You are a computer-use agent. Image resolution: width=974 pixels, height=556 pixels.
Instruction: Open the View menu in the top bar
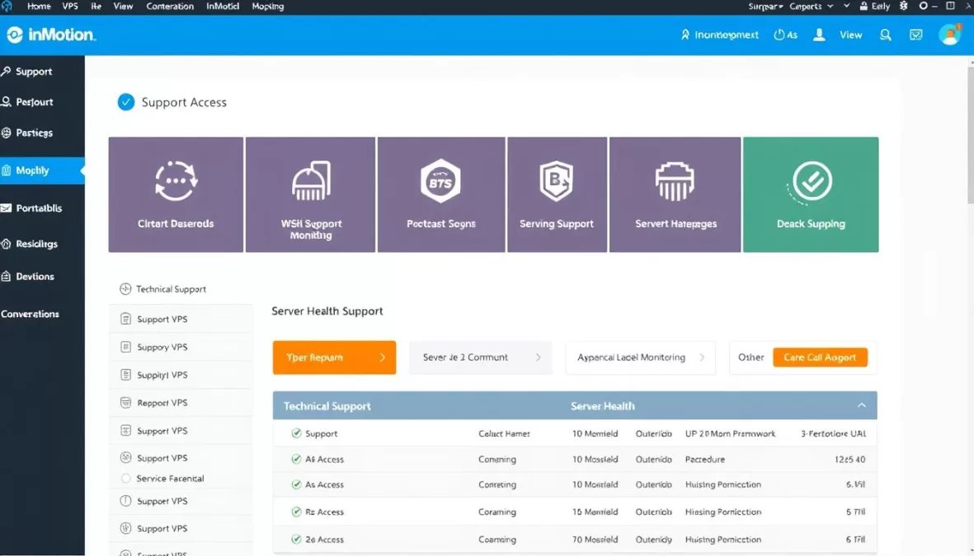click(x=123, y=7)
